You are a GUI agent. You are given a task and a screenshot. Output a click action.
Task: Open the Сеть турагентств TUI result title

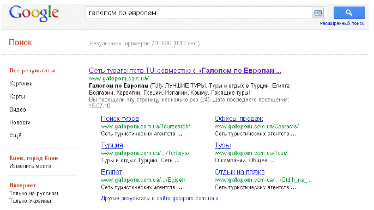click(185, 71)
